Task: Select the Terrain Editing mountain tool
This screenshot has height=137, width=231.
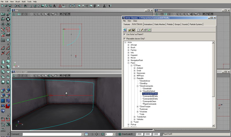Action: pyautogui.click(x=8, y=35)
